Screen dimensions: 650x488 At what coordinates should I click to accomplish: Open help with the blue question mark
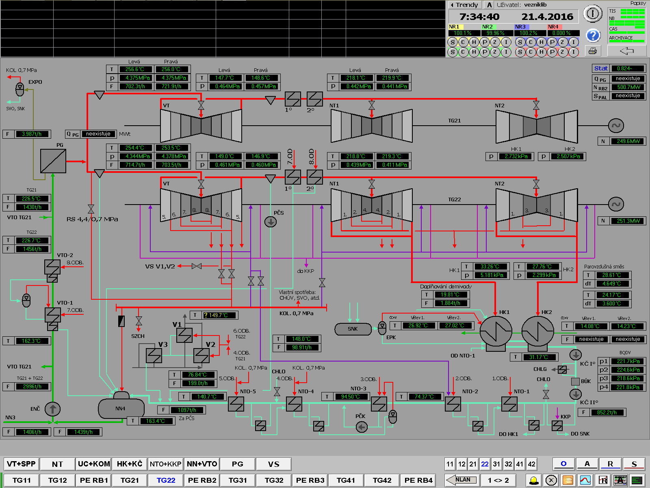click(x=593, y=36)
